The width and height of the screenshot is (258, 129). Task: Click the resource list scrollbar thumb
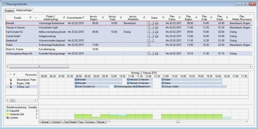(x=12, y=100)
